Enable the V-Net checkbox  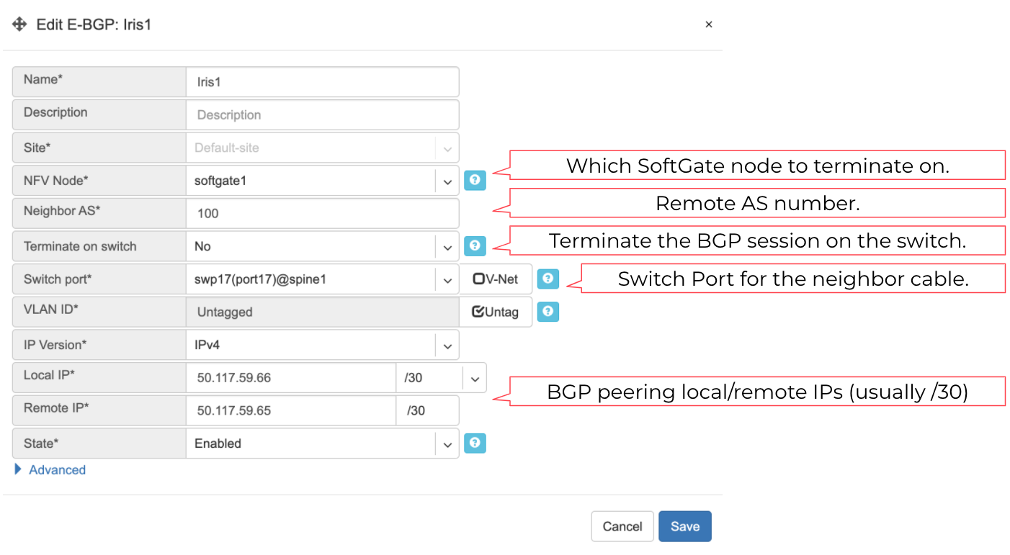tap(478, 279)
